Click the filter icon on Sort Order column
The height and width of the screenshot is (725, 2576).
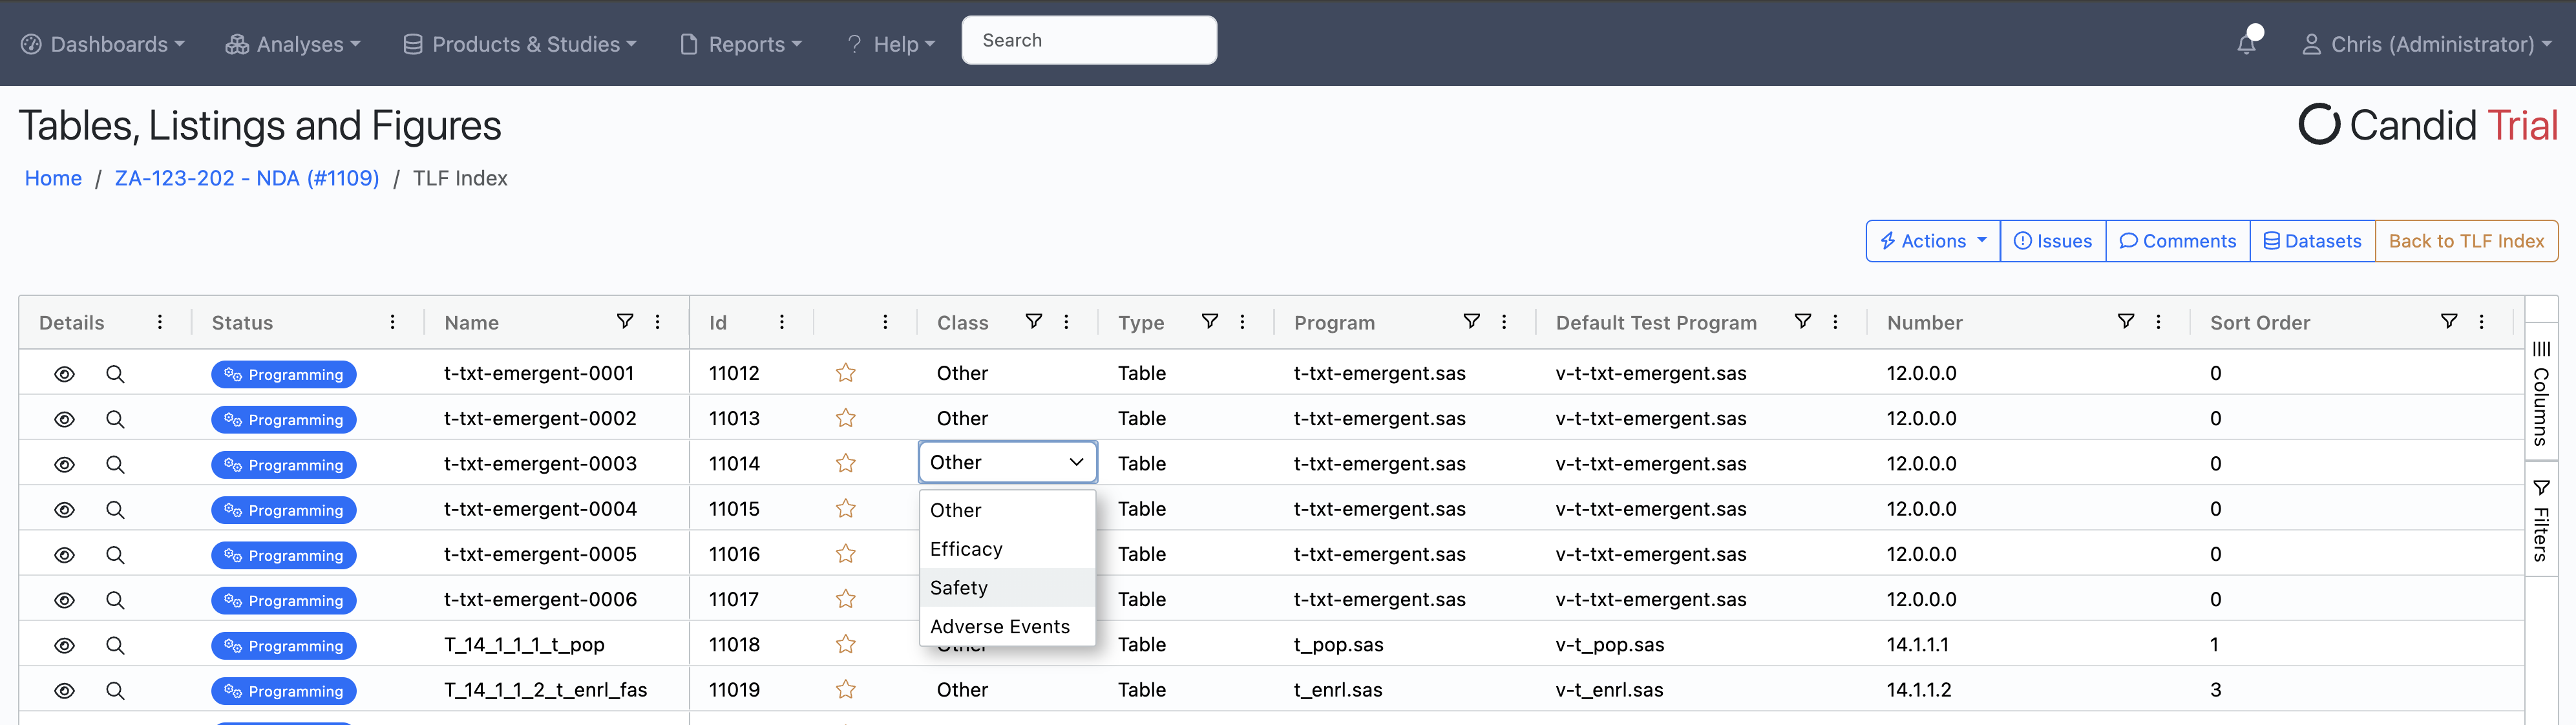pyautogui.click(x=2449, y=321)
